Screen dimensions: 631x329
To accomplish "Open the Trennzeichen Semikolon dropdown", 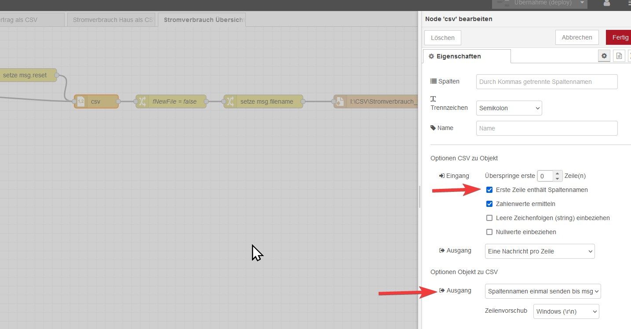I will tap(509, 108).
